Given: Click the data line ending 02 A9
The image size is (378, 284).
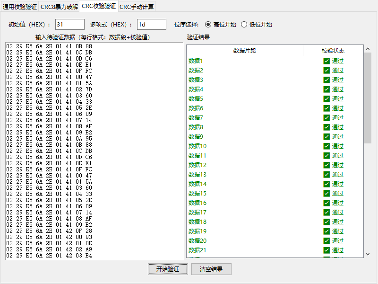Looking at the screenshot, I should tap(49, 249).
